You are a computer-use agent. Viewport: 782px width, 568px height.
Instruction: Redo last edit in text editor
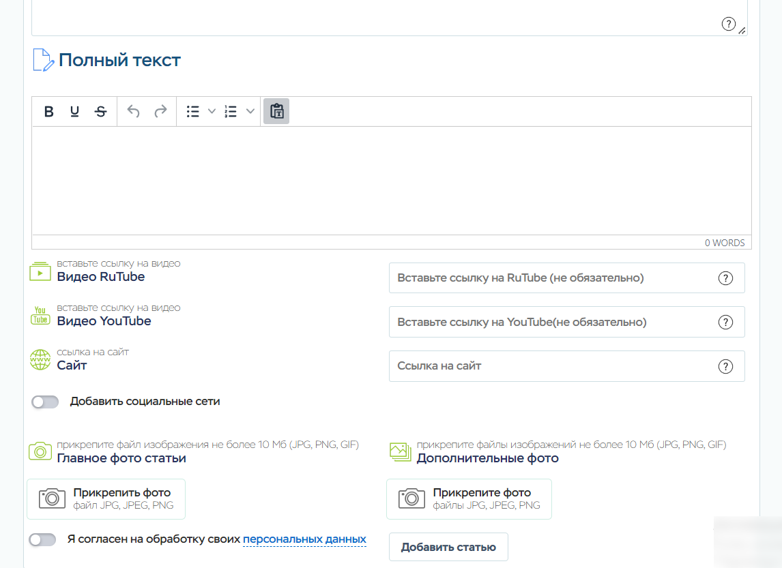coord(160,112)
